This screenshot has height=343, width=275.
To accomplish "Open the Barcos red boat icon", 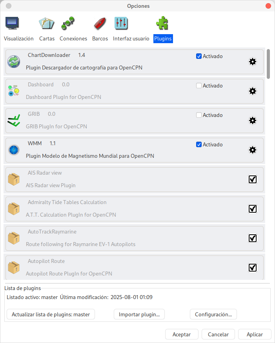I will click(100, 23).
